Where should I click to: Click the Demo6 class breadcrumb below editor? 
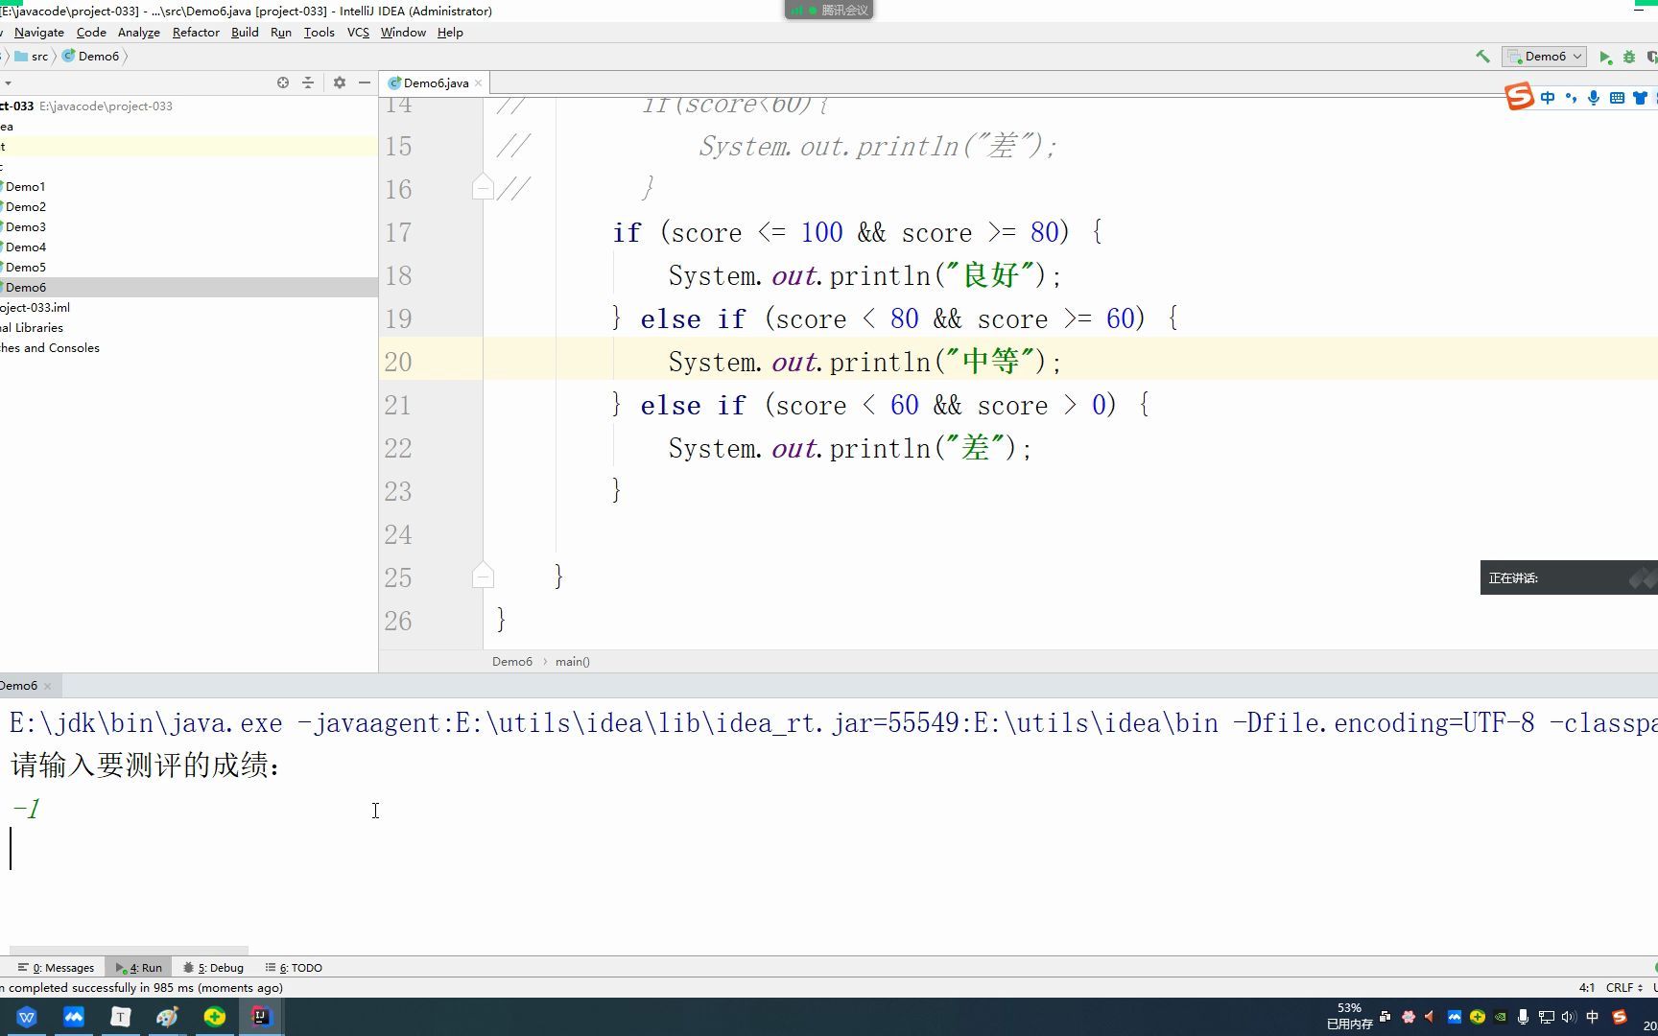point(512,662)
